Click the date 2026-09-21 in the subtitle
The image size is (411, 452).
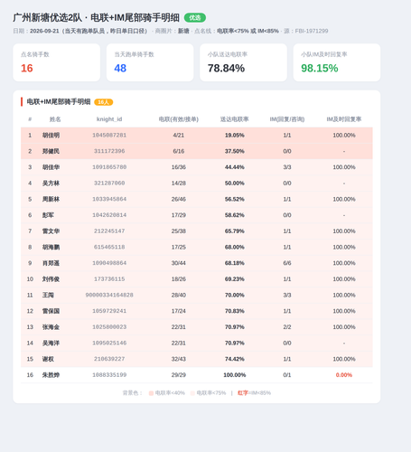point(44,31)
